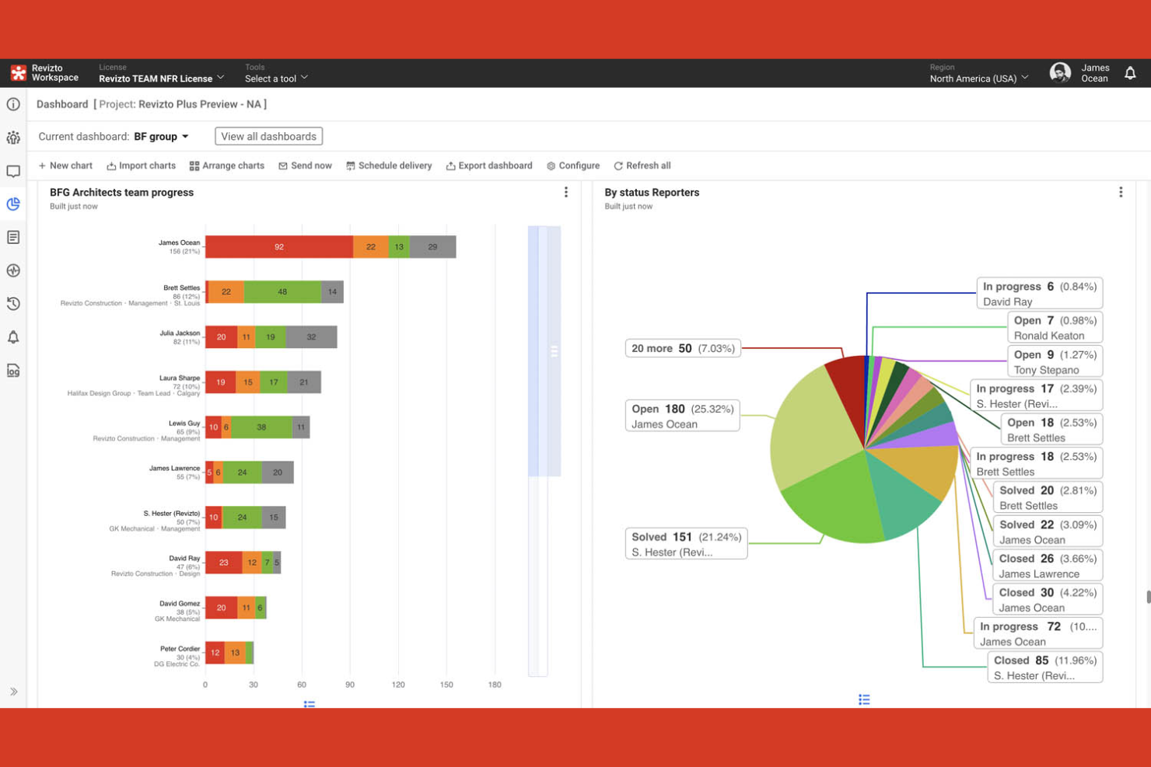Click the page vertical scrollbar thumb
Screen dimensions: 1151x767
pyautogui.click(x=1148, y=597)
